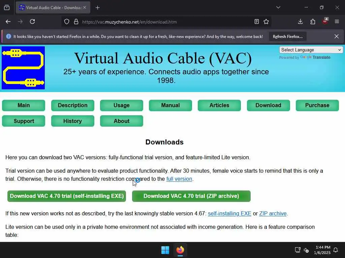Open the extensions puzzle icon

313,22
